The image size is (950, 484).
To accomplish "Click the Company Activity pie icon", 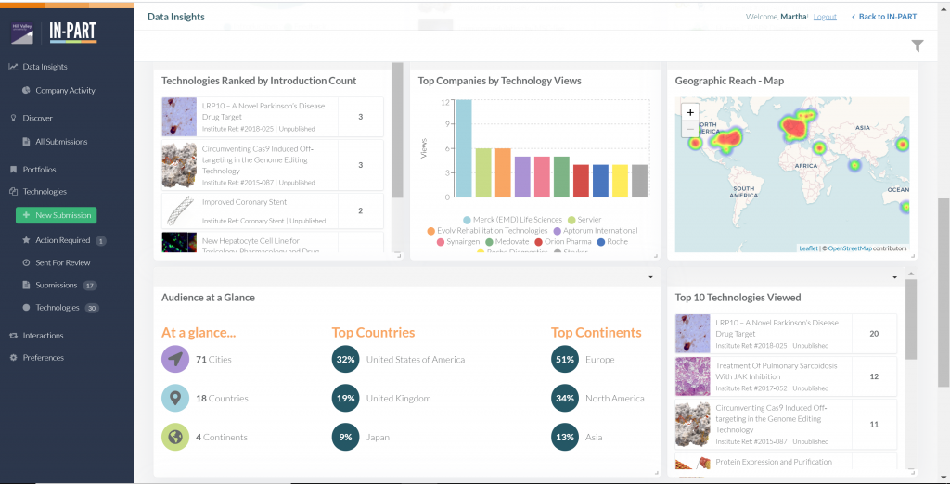I will (26, 90).
